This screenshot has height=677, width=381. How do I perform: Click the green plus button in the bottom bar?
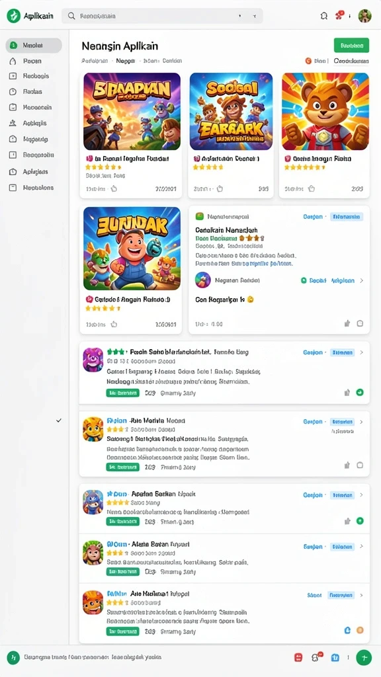pyautogui.click(x=364, y=658)
